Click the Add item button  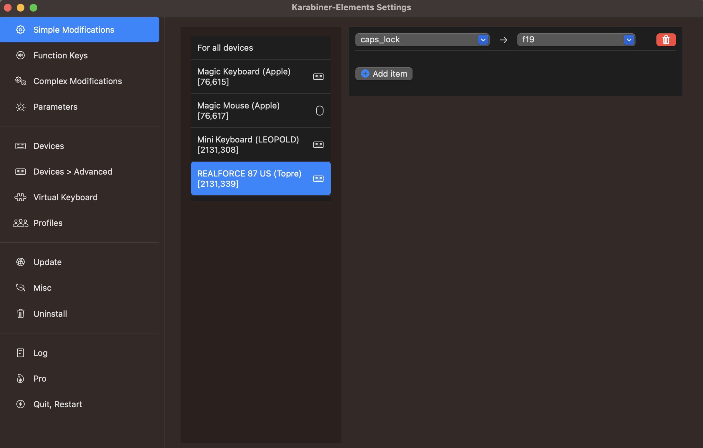pos(384,74)
